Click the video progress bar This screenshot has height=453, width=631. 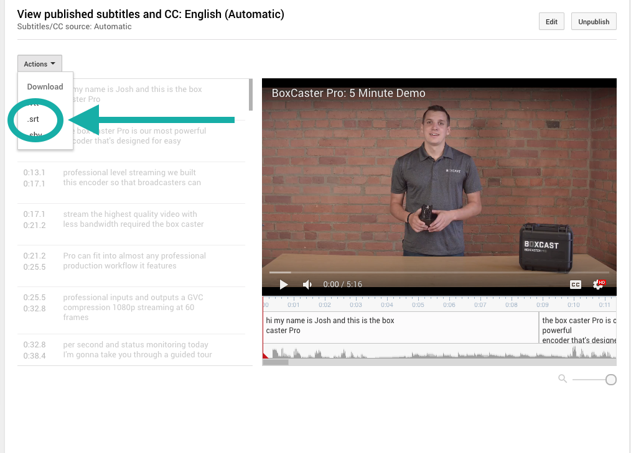point(436,272)
